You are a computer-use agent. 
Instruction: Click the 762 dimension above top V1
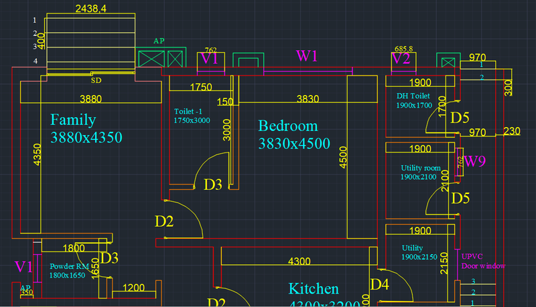tap(210, 49)
